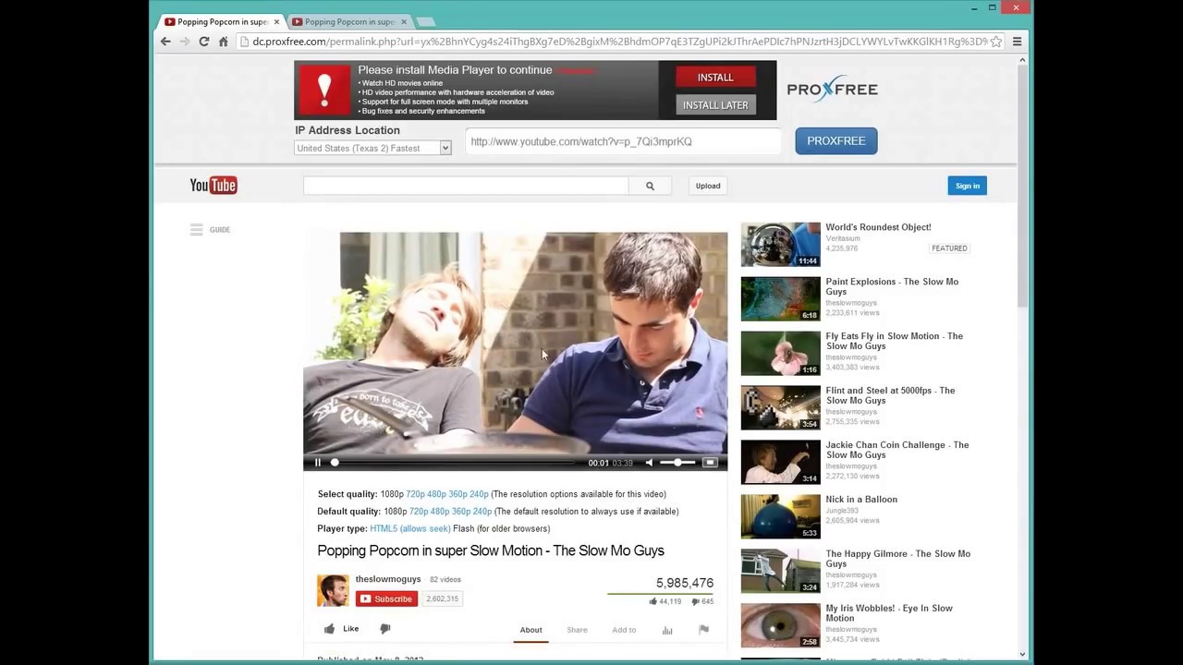Click the browser forward arrow
This screenshot has width=1183, height=665.
click(185, 42)
